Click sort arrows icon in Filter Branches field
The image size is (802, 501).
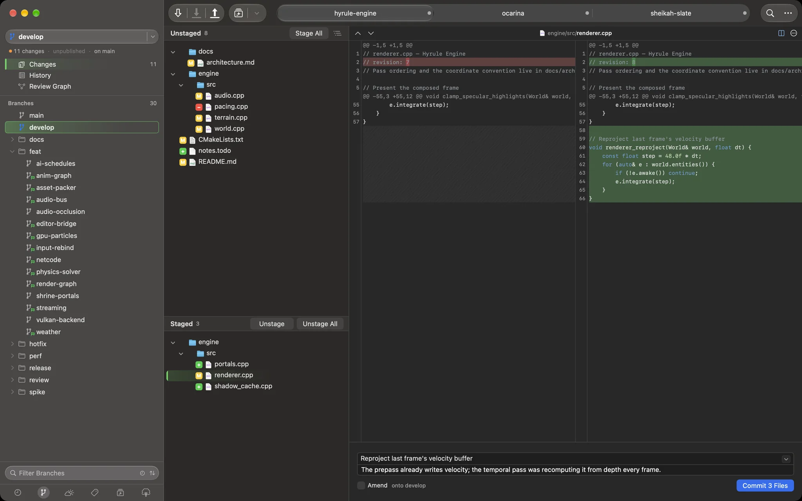(x=152, y=473)
